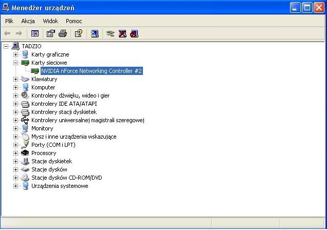Screen dimensions: 327x230
Task: Open the Plik menu
Action: coord(9,21)
